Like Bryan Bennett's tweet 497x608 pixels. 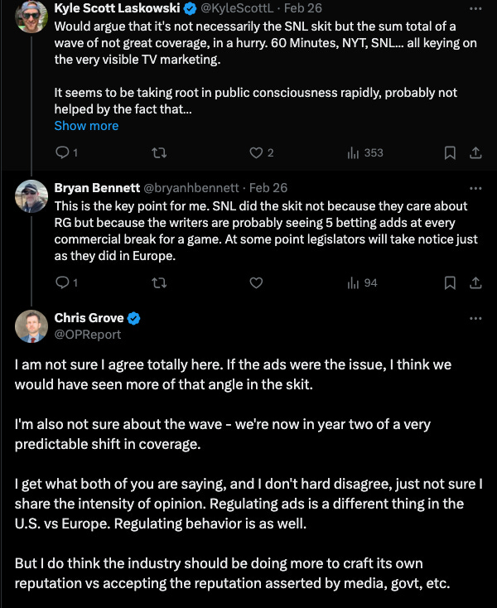pos(256,282)
